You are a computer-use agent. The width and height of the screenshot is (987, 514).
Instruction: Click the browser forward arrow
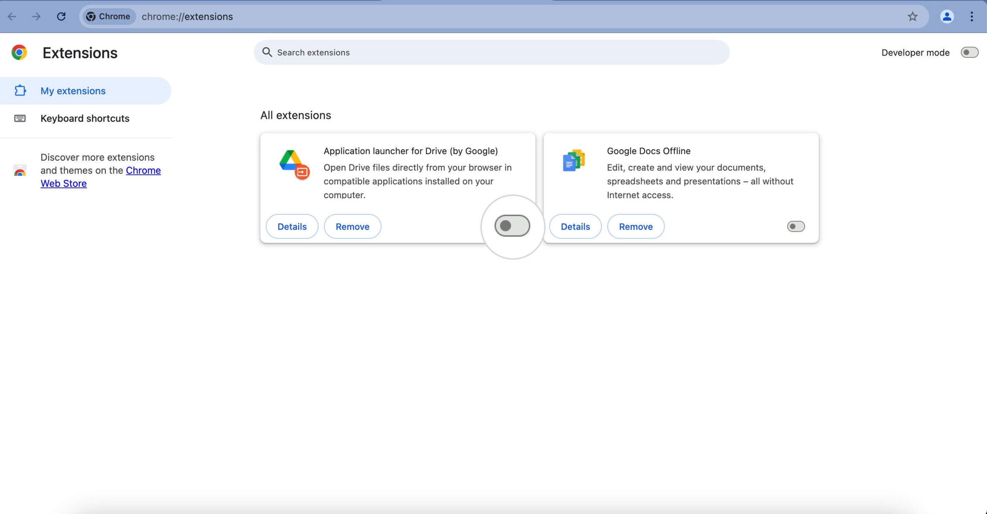pos(36,17)
